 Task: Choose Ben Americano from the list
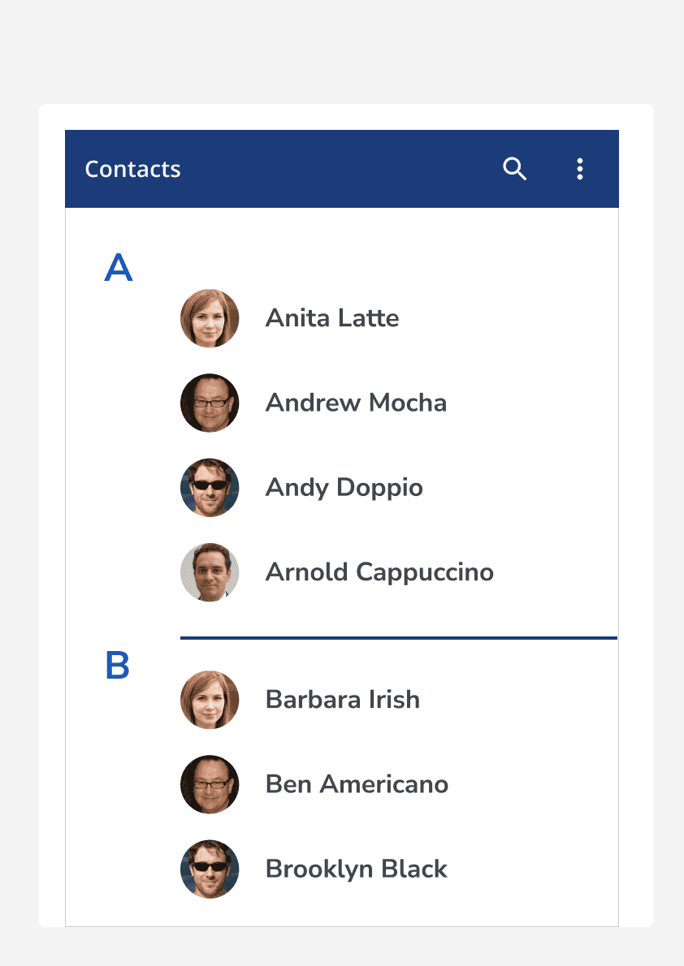point(357,784)
